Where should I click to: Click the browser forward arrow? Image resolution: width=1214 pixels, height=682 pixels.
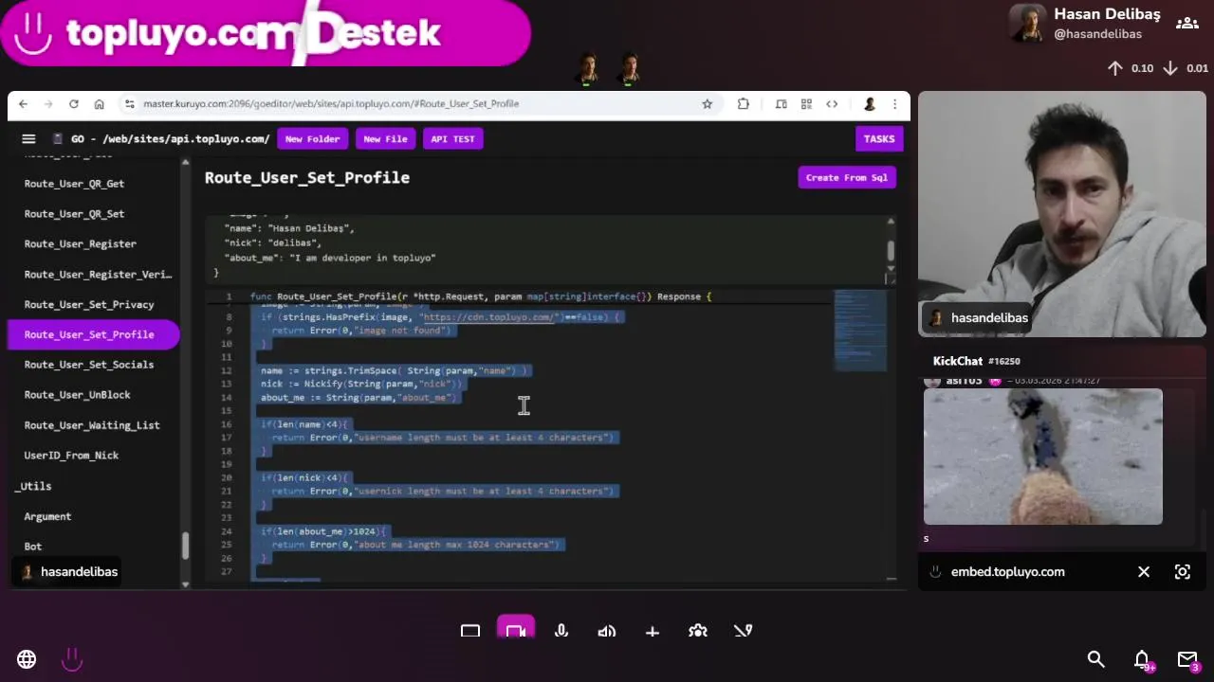click(x=48, y=104)
